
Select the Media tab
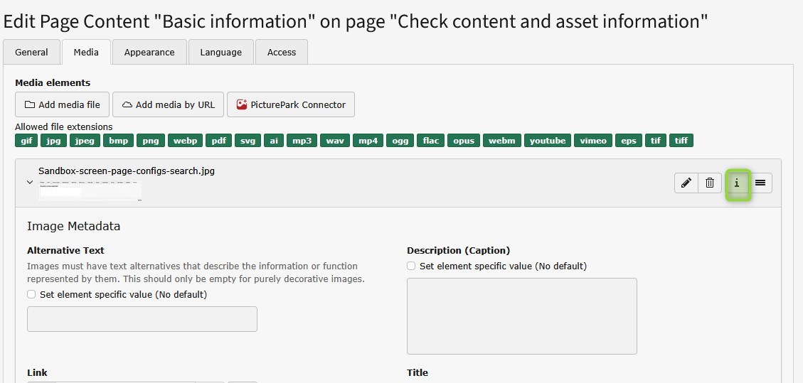tap(86, 52)
